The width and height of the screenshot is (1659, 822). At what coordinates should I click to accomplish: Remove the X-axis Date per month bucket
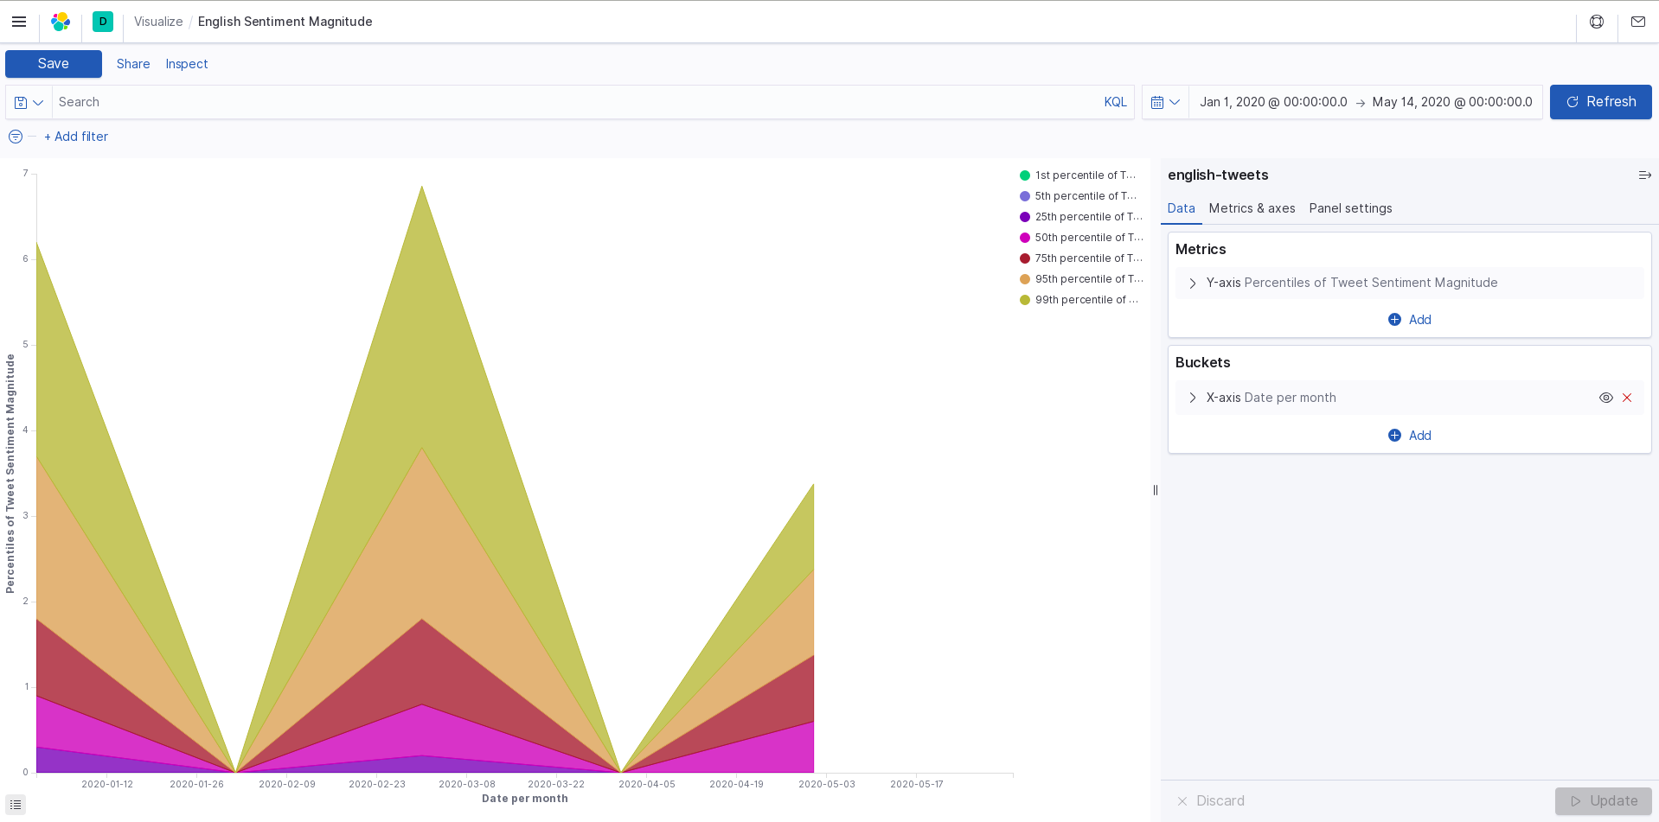pos(1627,398)
